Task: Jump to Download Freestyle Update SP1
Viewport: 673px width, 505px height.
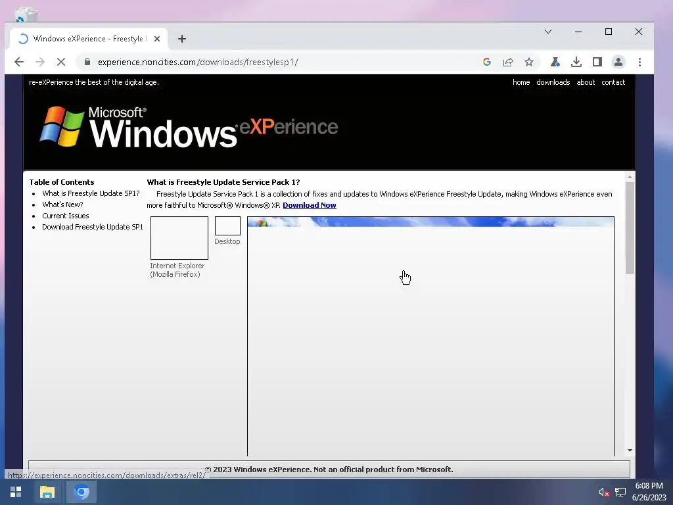Action: click(x=92, y=227)
